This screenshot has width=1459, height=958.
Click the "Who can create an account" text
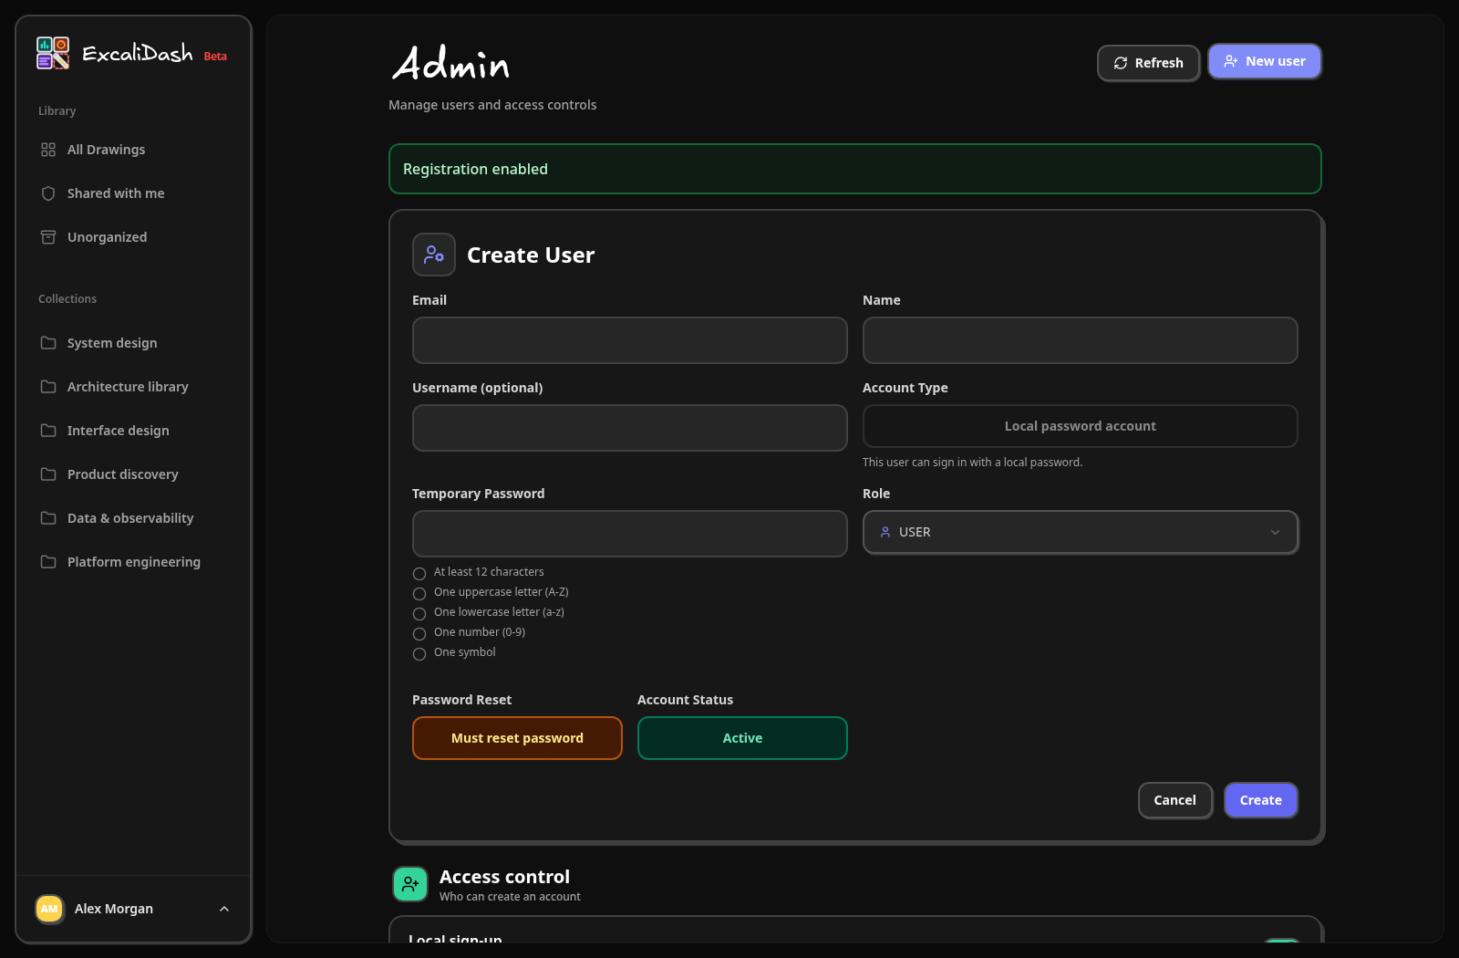tap(510, 897)
